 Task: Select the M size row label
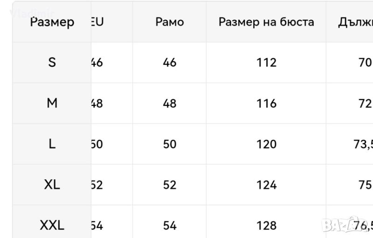pos(52,103)
